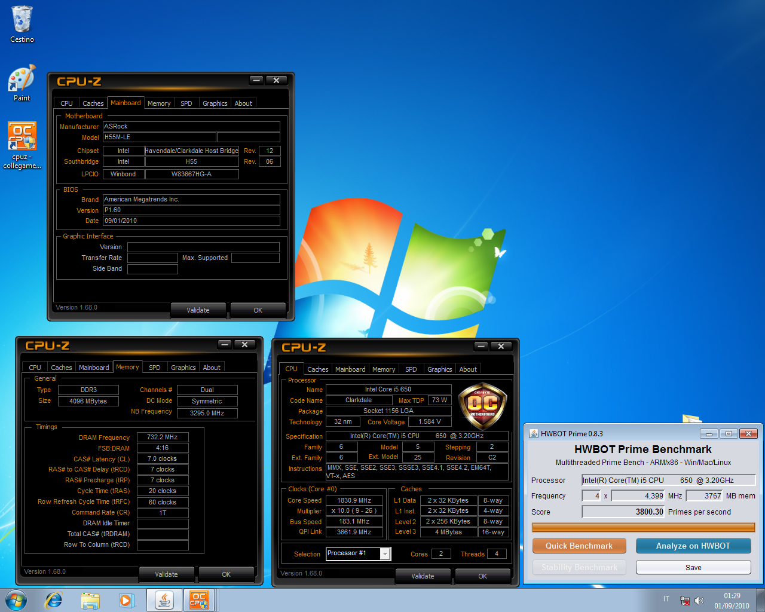Click QPI Link value 3661.9 MHz
Viewport: 765px width, 612px height.
[354, 532]
